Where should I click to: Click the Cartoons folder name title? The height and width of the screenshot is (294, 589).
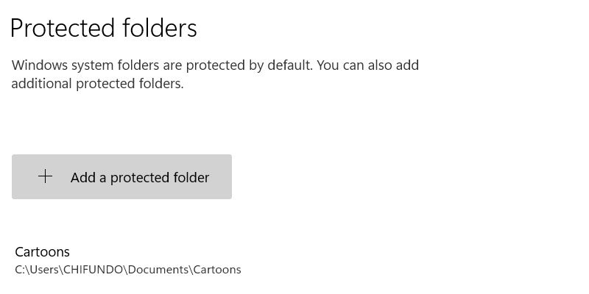point(42,252)
